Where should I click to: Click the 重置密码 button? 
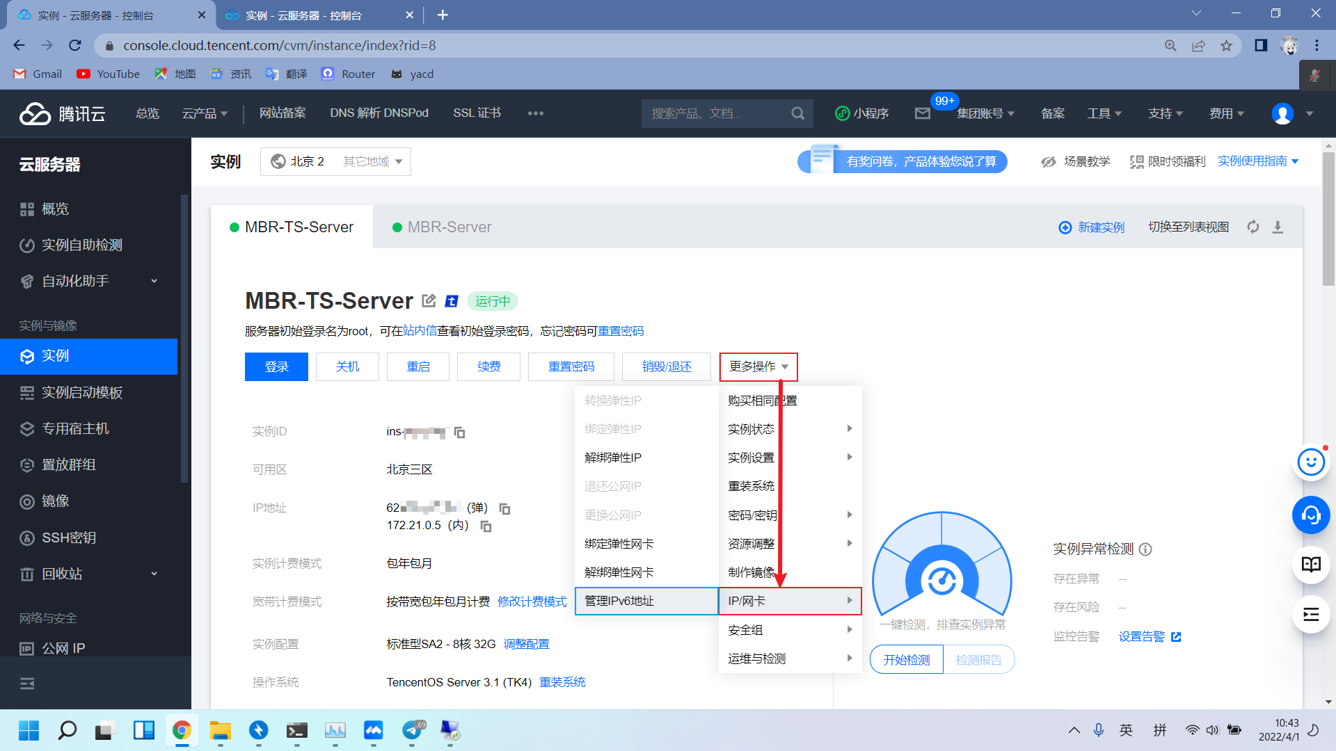[x=571, y=366]
